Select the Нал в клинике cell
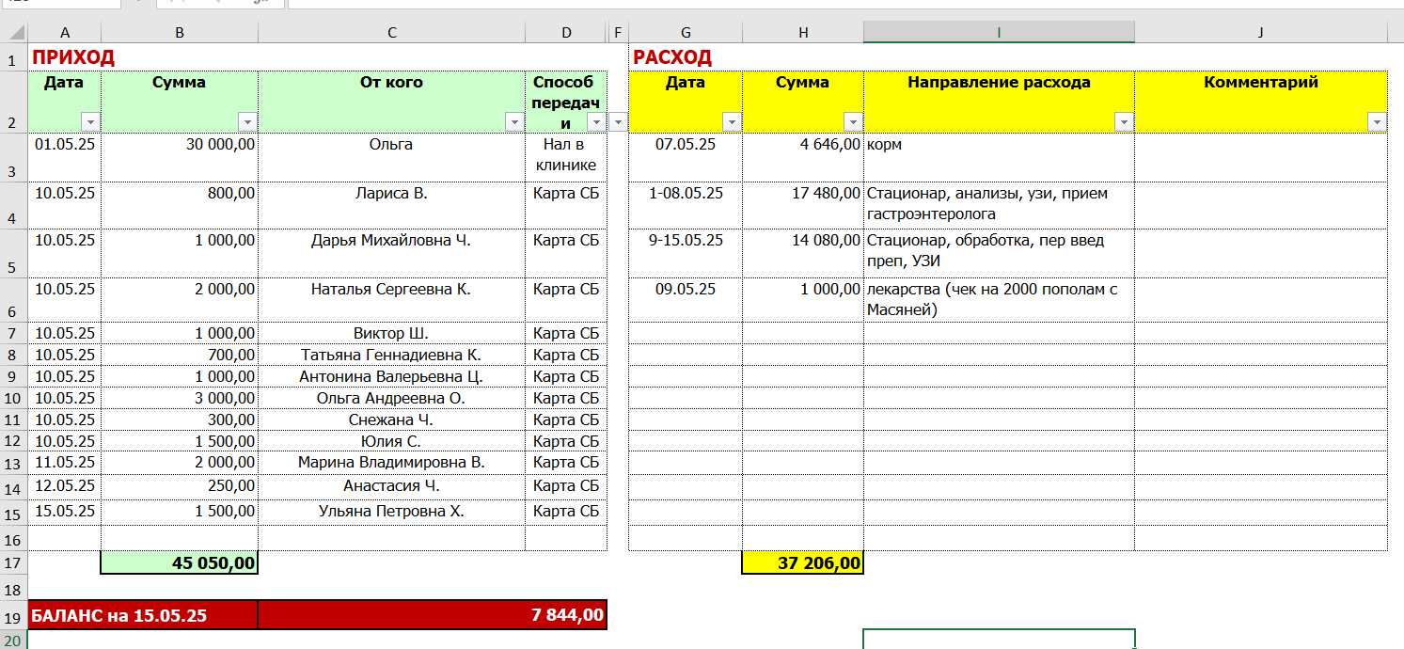The width and height of the screenshot is (1404, 649). coord(566,157)
